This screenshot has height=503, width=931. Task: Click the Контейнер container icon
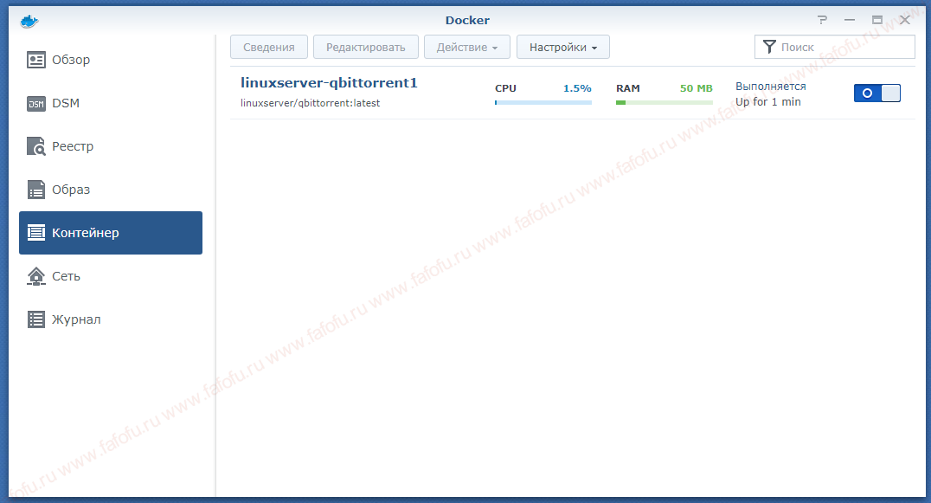pyautogui.click(x=36, y=233)
